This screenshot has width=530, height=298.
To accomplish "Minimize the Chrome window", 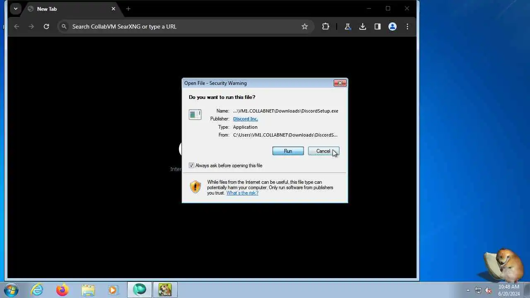I will click(369, 8).
